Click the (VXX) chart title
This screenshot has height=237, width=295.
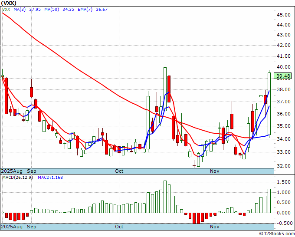coord(9,3)
